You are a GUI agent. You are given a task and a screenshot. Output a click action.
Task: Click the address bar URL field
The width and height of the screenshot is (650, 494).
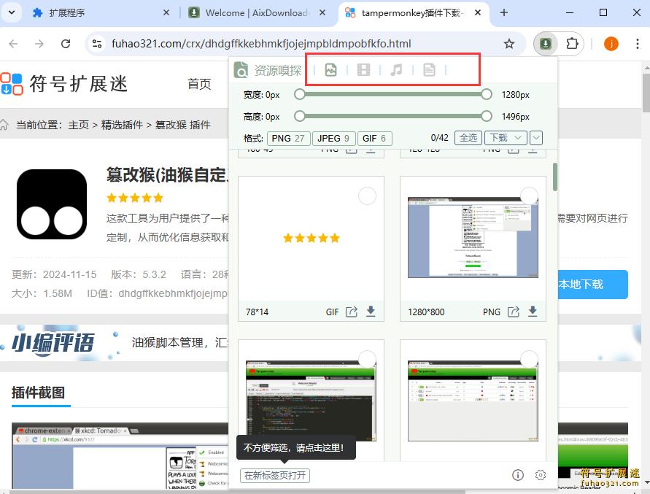[x=261, y=44]
